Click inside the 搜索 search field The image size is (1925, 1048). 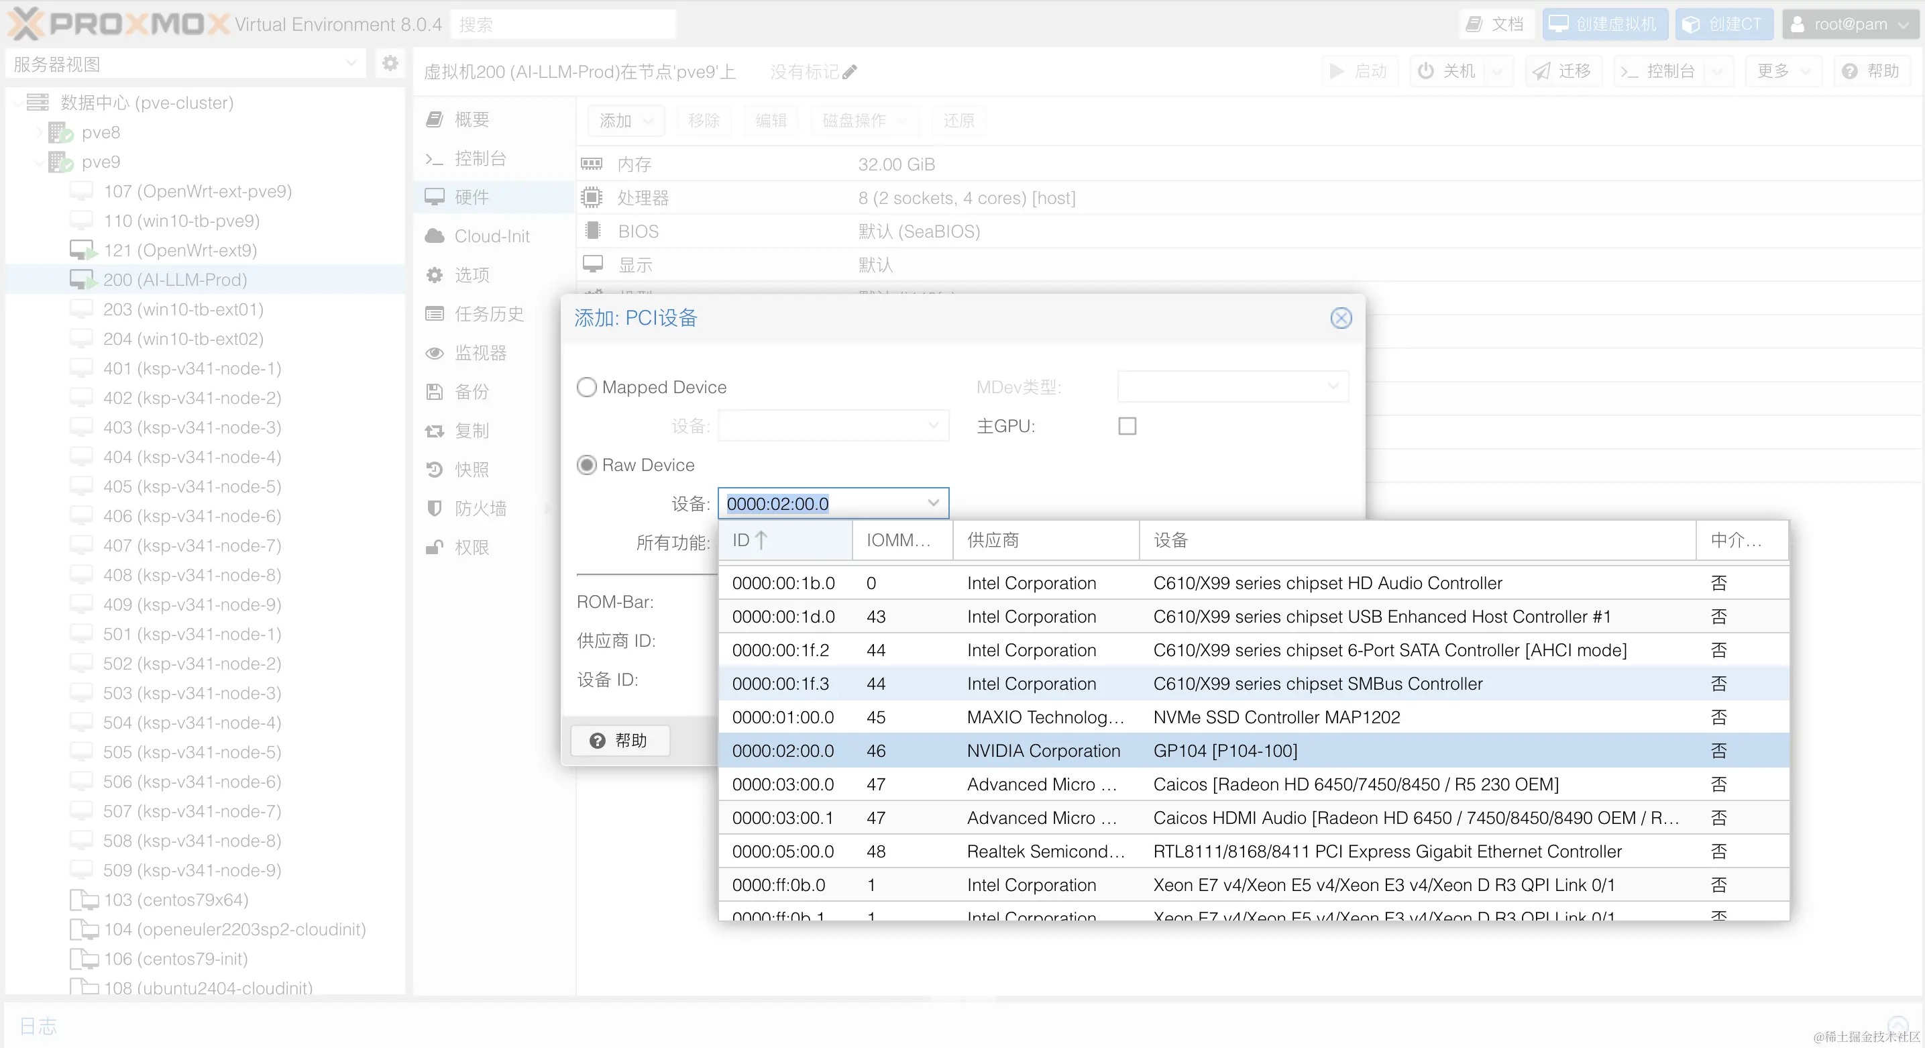tap(563, 23)
